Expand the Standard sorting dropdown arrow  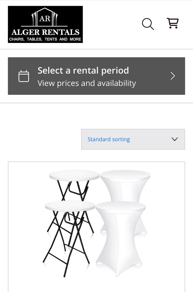click(174, 139)
